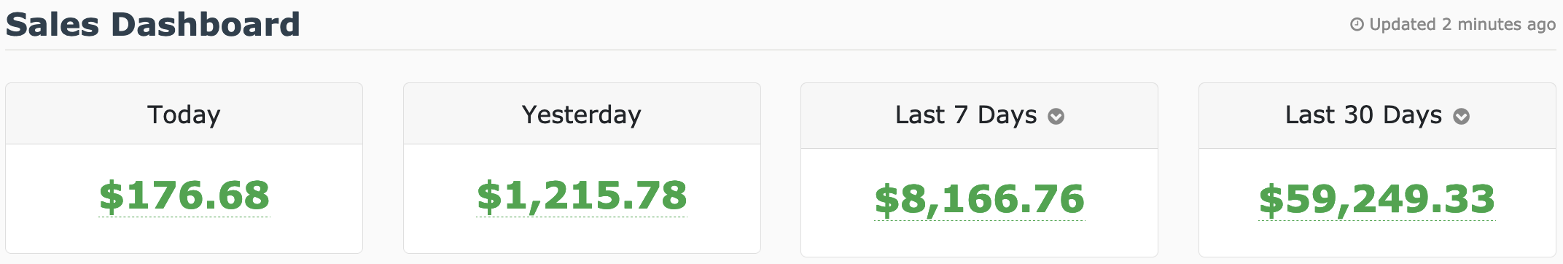Open today's $176.68 sales figure
This screenshot has width=1563, height=264.
tap(184, 196)
